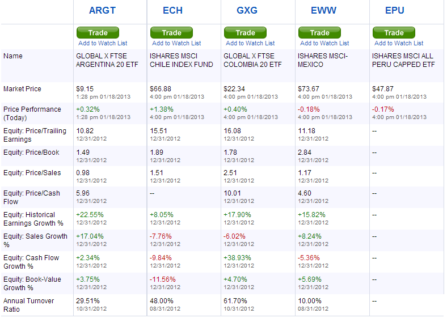Select the 0.98 price/sales value

(83, 173)
